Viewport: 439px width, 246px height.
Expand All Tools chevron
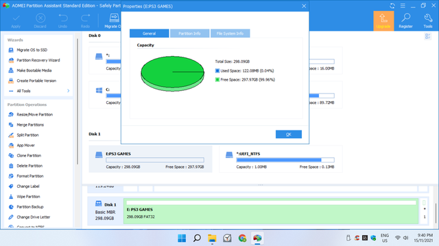(x=69, y=91)
